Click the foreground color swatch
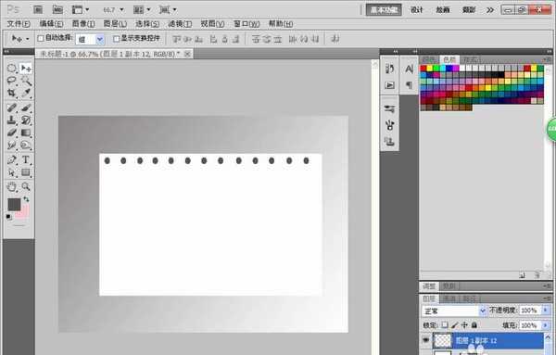 pos(14,205)
